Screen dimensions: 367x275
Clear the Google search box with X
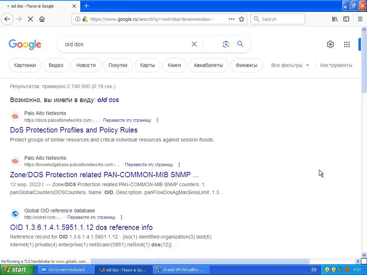point(194,44)
